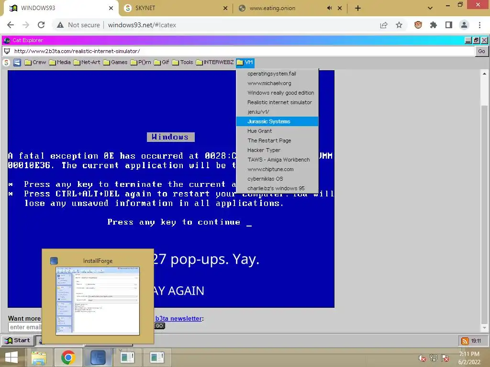490x367 pixels.
Task: Expand the Games bookmarks folder
Action: [115, 63]
